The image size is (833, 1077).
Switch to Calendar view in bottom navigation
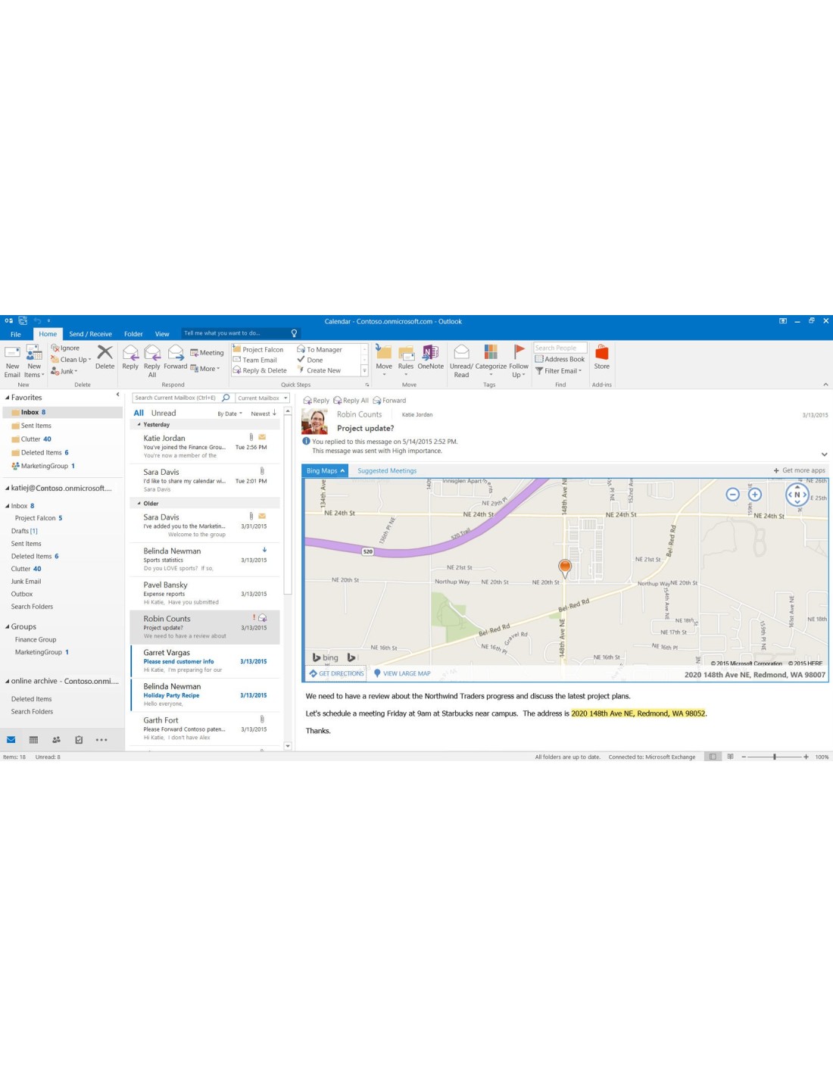[x=33, y=740]
